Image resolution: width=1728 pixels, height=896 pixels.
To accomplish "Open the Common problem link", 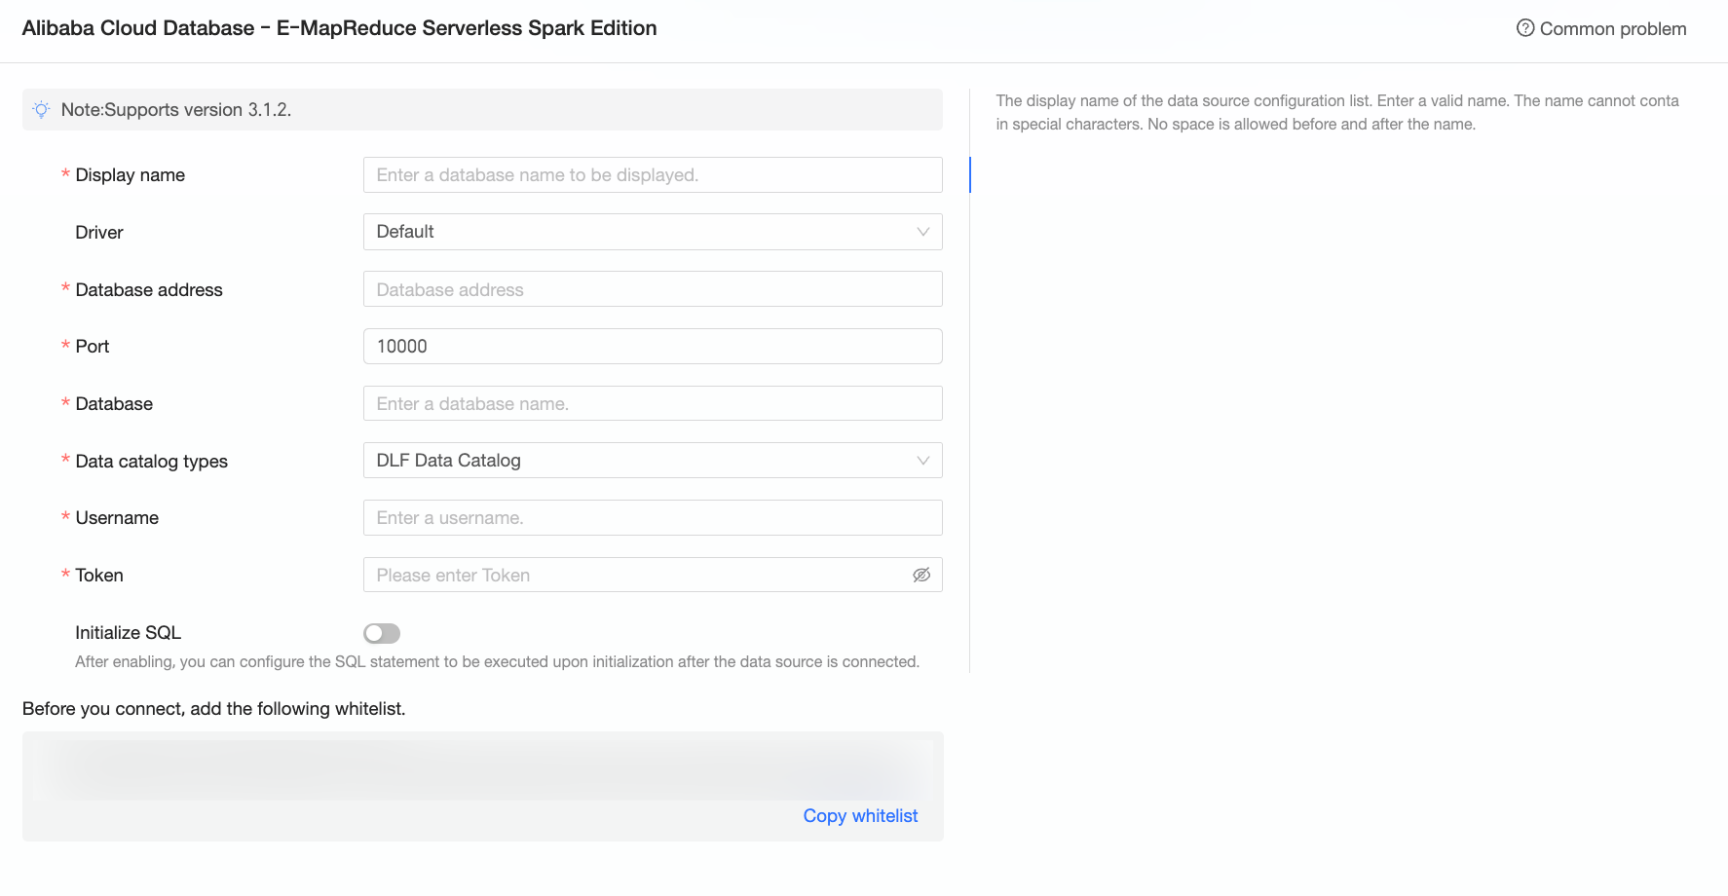I will [x=1612, y=29].
